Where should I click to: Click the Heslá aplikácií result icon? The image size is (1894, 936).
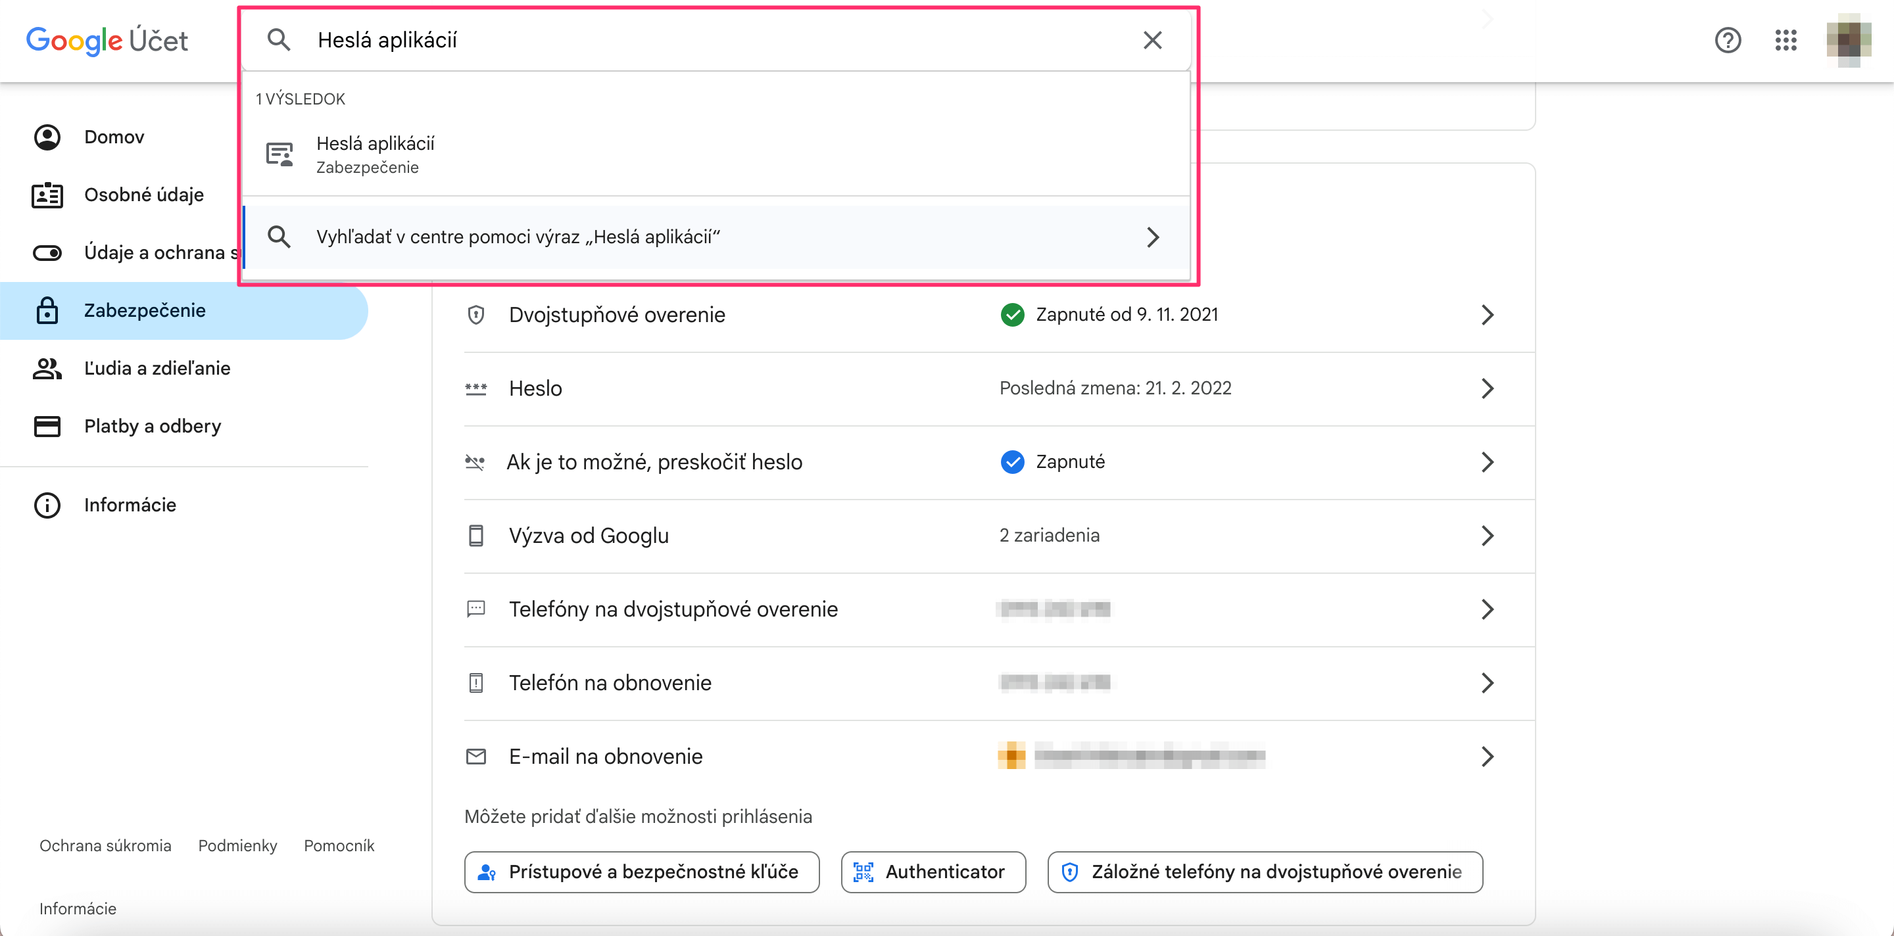(x=279, y=154)
